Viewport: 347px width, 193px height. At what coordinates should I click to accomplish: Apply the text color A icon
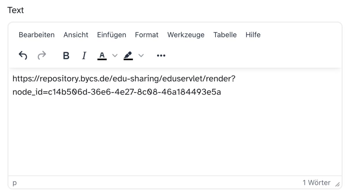[x=102, y=55]
